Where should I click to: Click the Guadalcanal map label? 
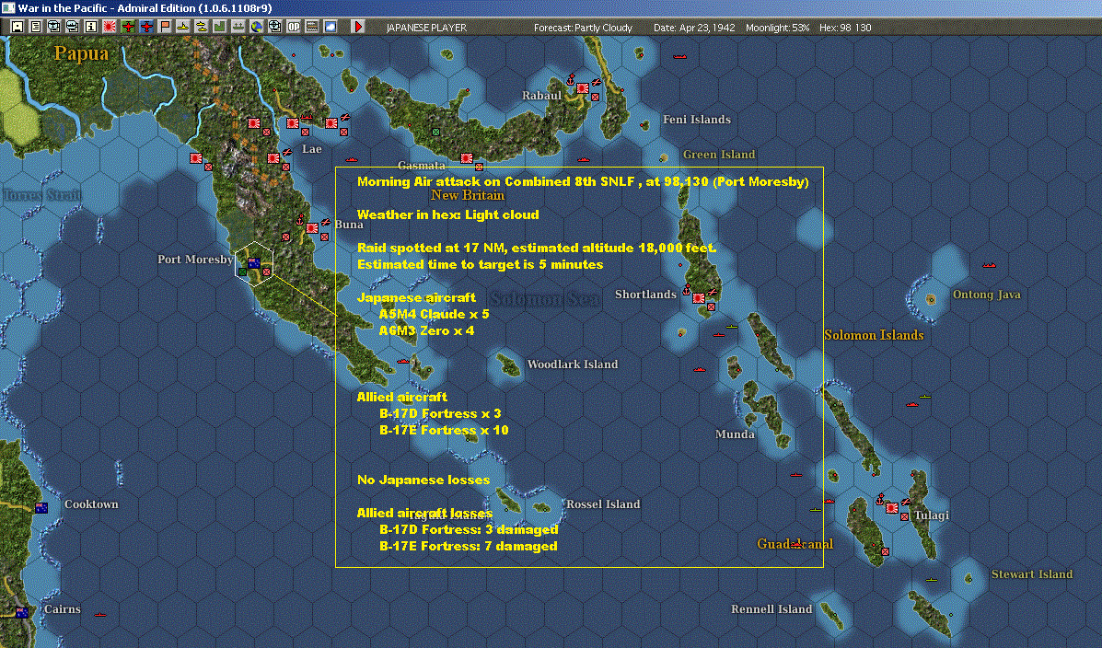[x=795, y=544]
